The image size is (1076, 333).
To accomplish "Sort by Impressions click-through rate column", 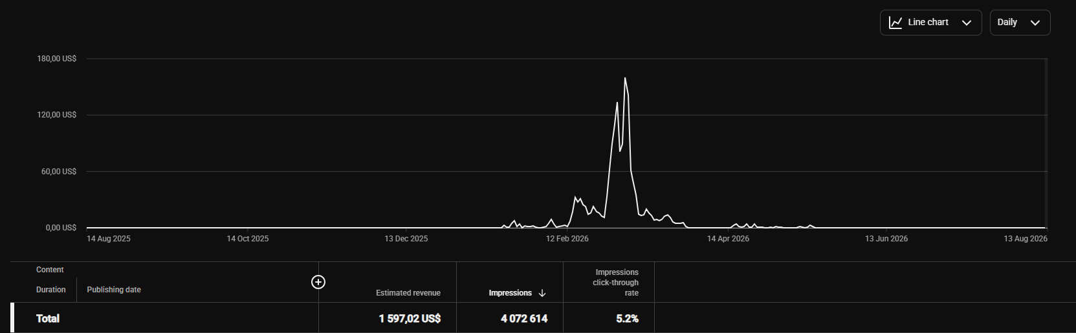I will click(x=615, y=283).
